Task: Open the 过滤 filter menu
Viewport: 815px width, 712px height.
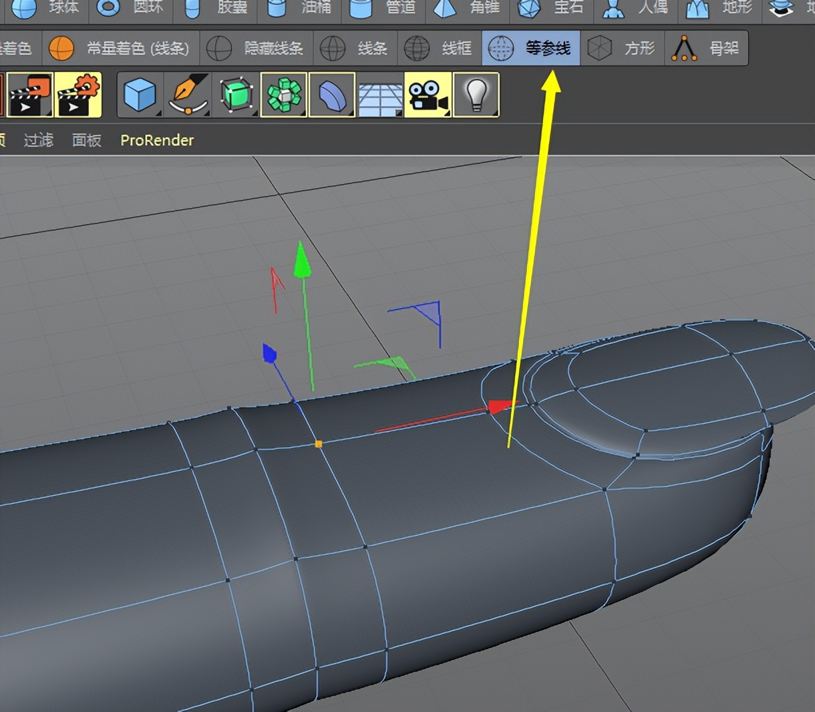Action: click(38, 140)
